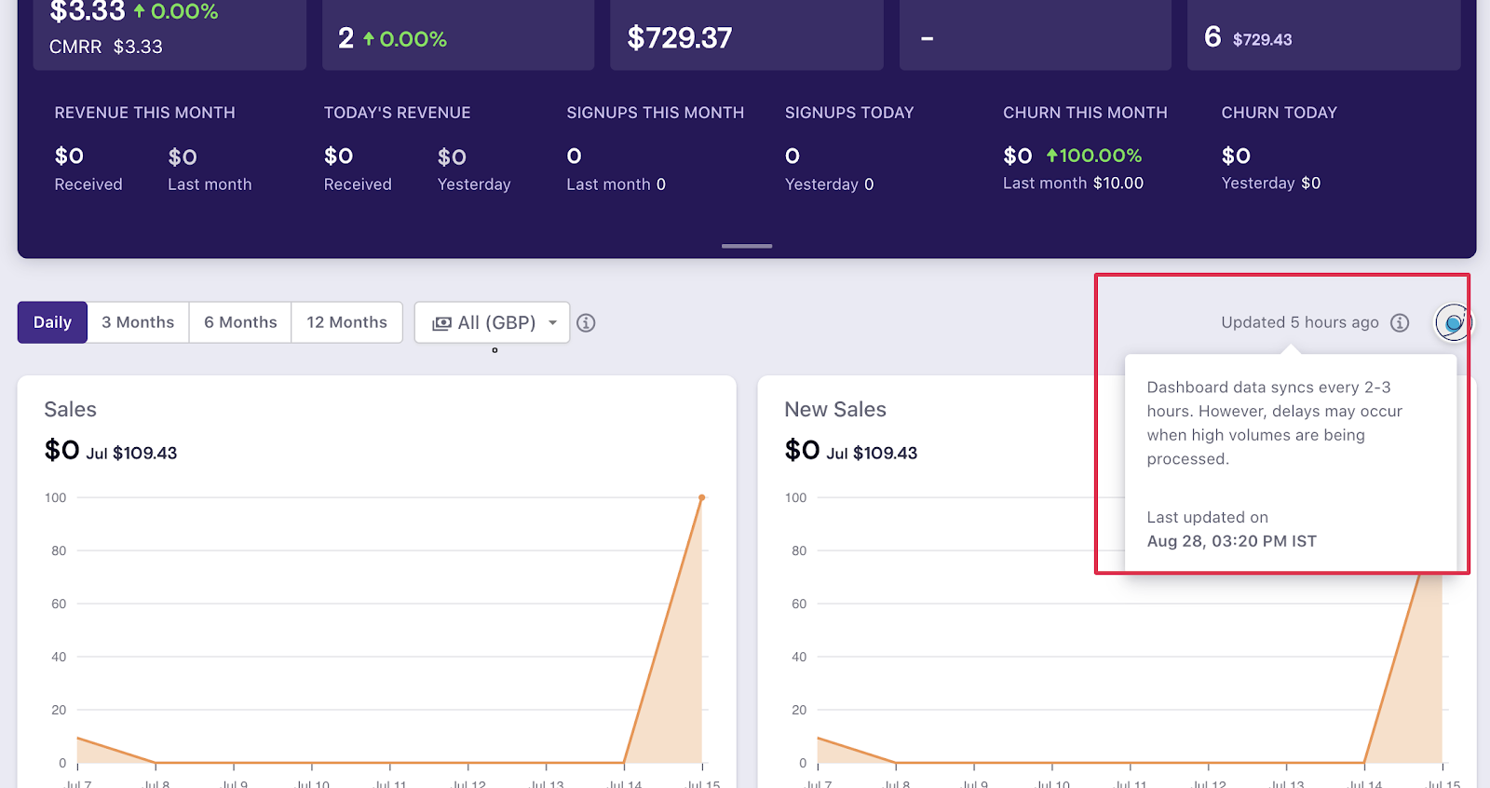Click the info icon beside currency dropdown
The image size is (1490, 788).
pos(586,323)
